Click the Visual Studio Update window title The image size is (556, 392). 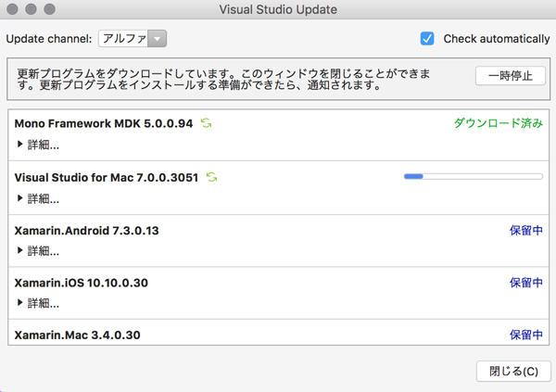point(278,9)
